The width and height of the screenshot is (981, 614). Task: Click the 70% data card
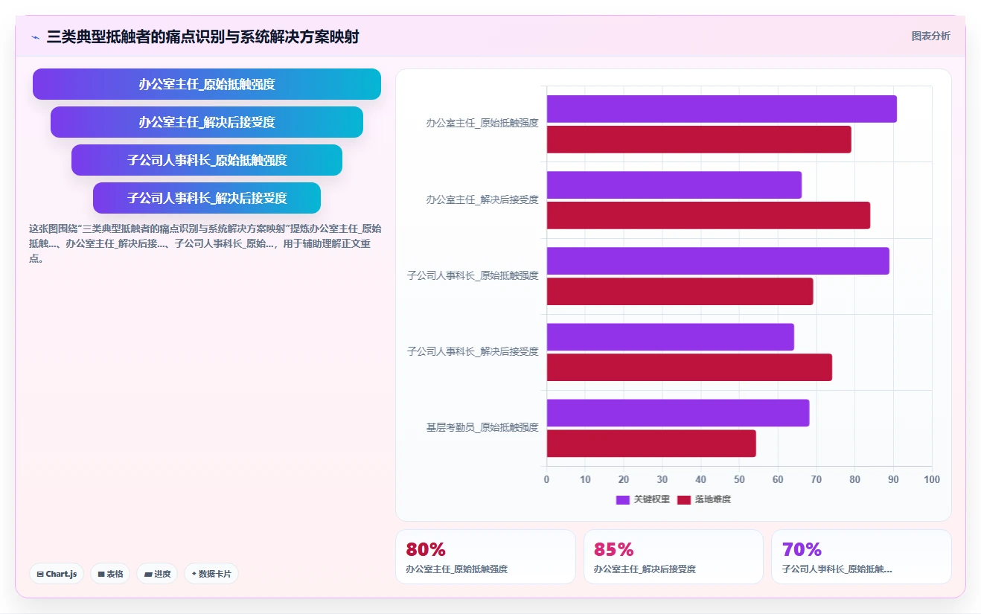click(x=861, y=557)
